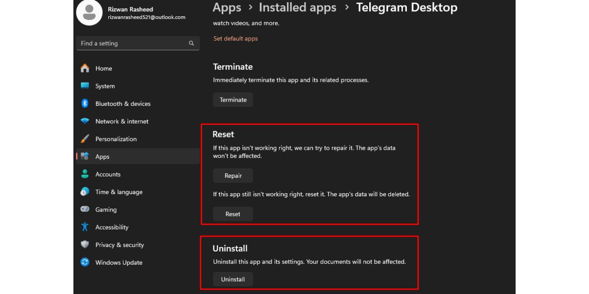Viewport: 589px width, 294px height.
Task: Click Installed apps in the breadcrumb
Action: (x=298, y=8)
